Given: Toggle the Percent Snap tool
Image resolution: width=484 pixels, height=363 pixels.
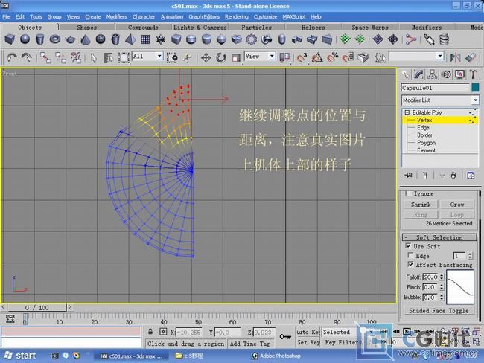Looking at the screenshot, I should click(x=332, y=57).
